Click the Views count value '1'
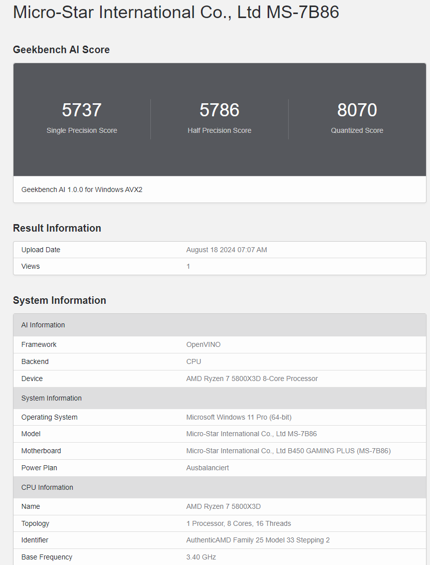Screen dimensions: 430x565 [x=188, y=266]
